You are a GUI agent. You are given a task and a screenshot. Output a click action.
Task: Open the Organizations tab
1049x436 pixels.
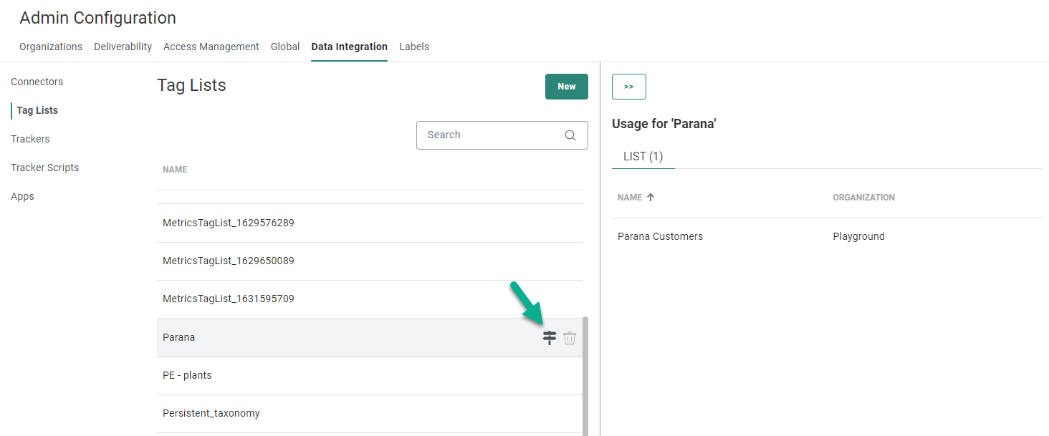click(x=51, y=47)
